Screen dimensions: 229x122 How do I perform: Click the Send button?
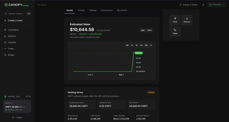175,20
